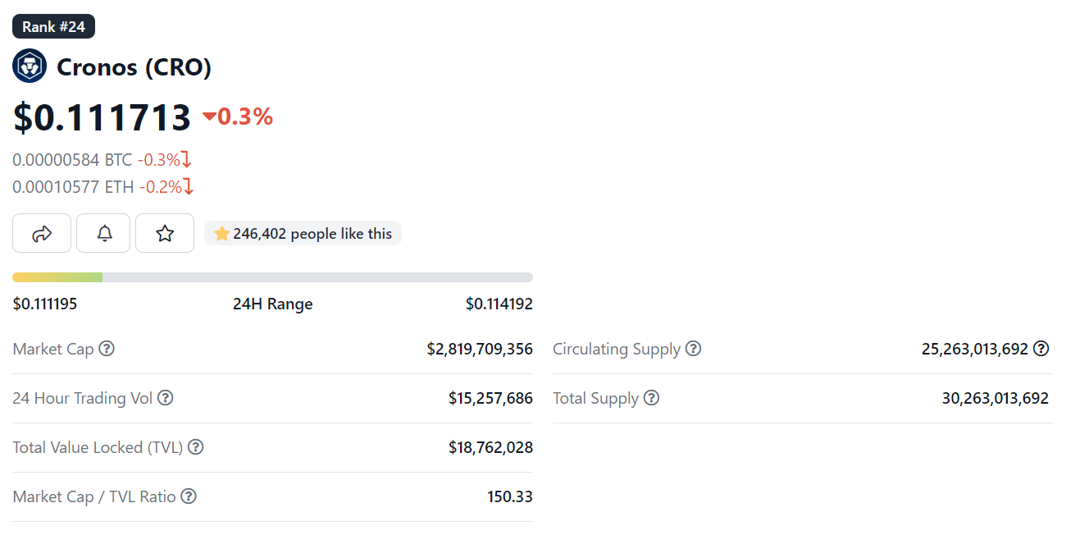The width and height of the screenshot is (1066, 535).
Task: Click the Market Cap help icon
Action: [x=107, y=349]
